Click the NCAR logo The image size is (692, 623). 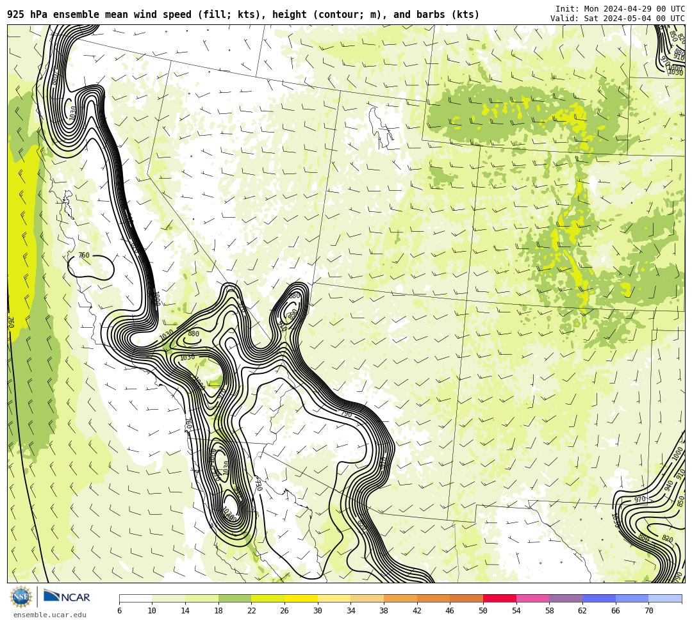pos(67,597)
